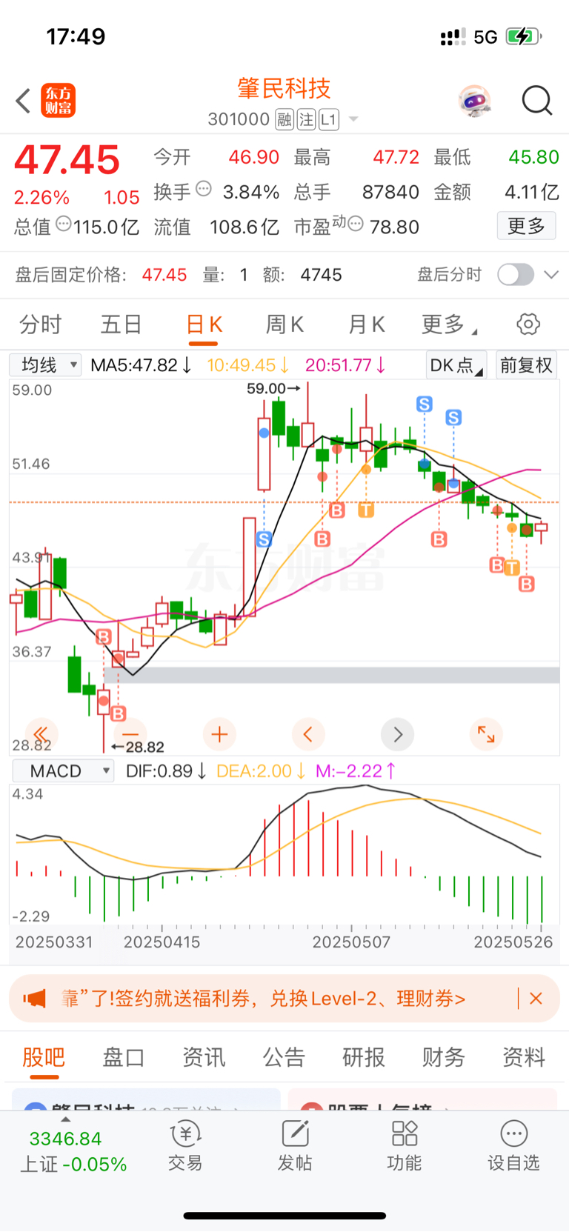569x1232 pixels.
Task: Tap the 更多 quote details button
Action: click(526, 225)
